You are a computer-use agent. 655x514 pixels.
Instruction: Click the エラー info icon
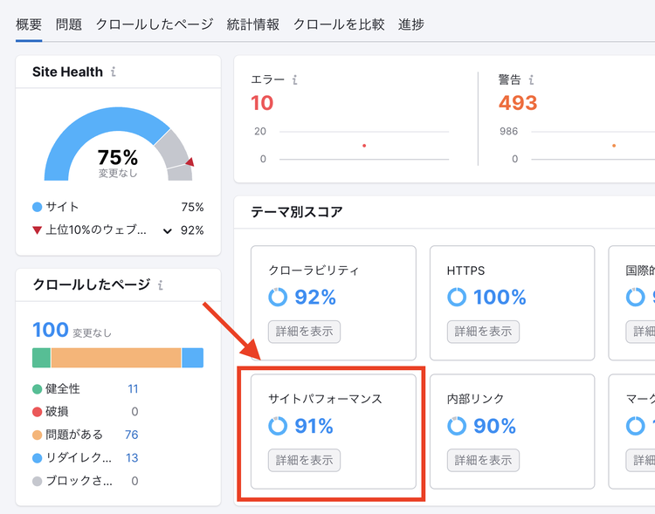pos(294,79)
